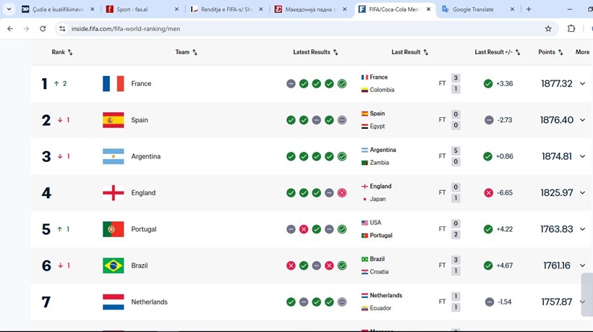Sort rankings by Team name

[186, 52]
